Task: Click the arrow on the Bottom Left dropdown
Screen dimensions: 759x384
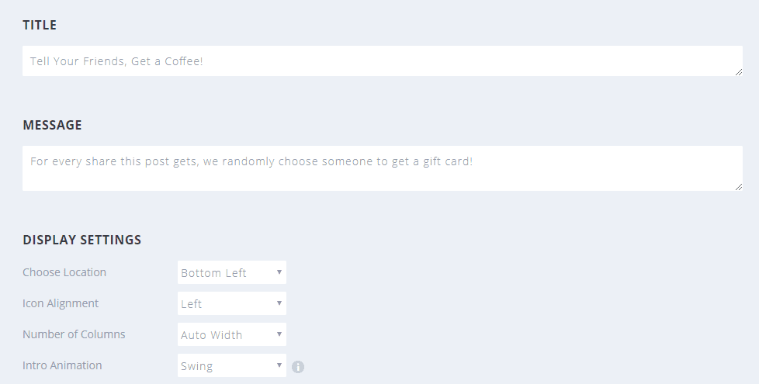Action: point(279,272)
